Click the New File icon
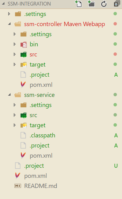 pyautogui.click(x=78, y=4)
